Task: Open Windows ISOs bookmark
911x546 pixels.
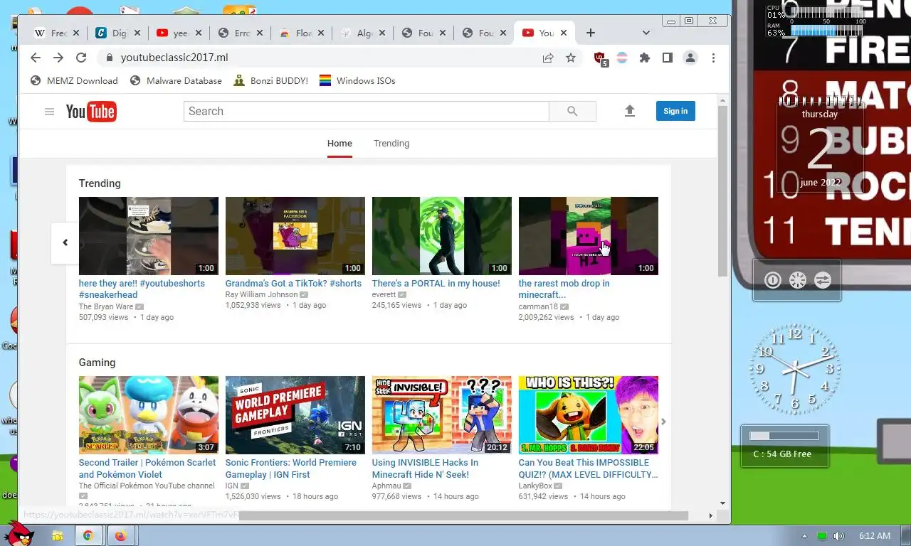Action: pos(357,81)
